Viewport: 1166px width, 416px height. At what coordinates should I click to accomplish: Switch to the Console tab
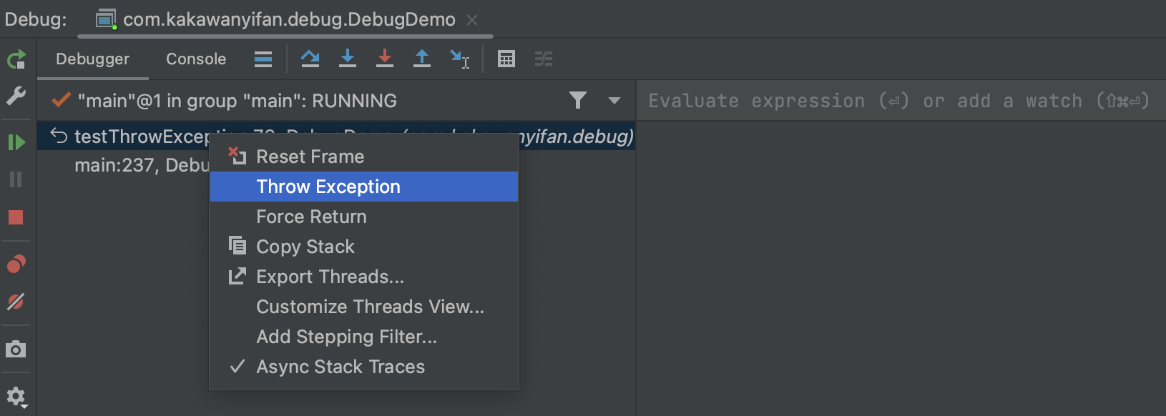(196, 59)
